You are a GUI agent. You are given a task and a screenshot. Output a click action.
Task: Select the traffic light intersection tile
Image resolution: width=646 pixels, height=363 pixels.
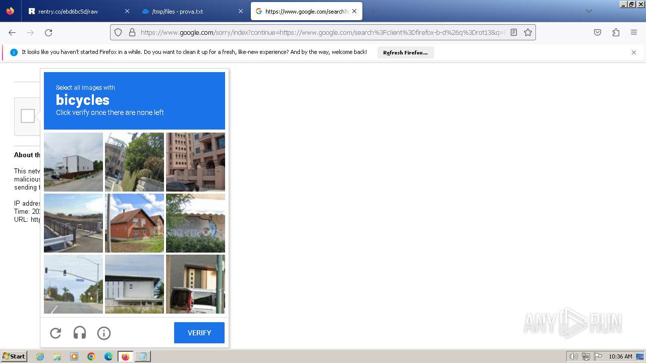(73, 284)
